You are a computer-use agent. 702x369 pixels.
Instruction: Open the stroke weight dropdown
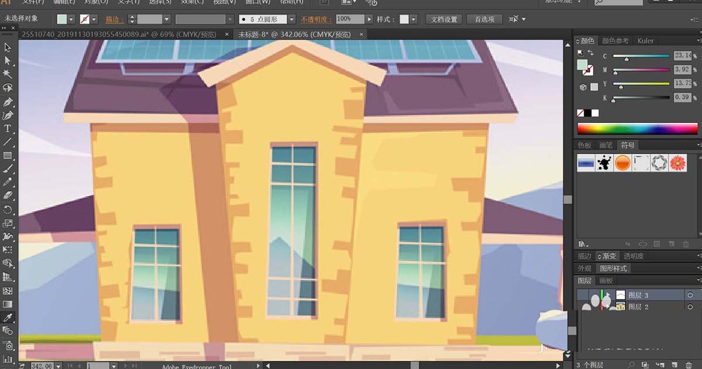click(167, 19)
